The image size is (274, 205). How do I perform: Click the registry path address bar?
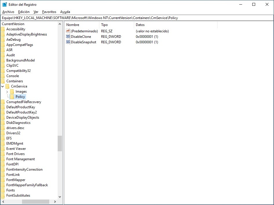137,18
